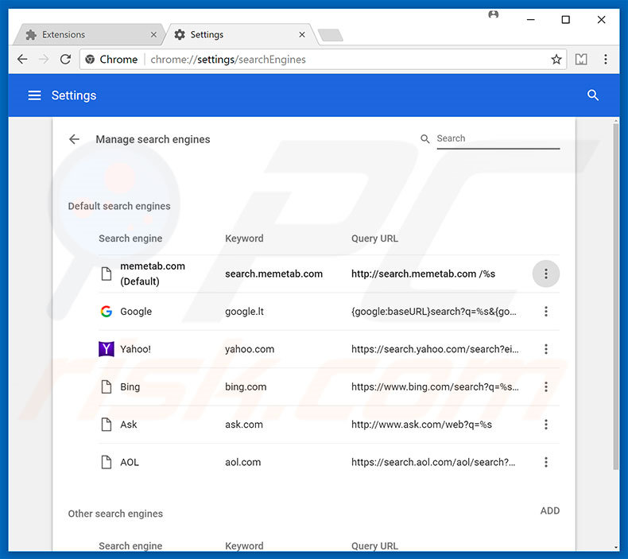Close the Extensions tab
The image size is (628, 559).
(x=153, y=35)
